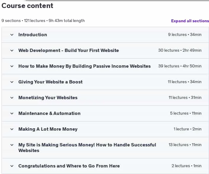Image resolution: width=209 pixels, height=174 pixels.
Task: Expand Monetizing Your Websites chevron
Action: 12,98
